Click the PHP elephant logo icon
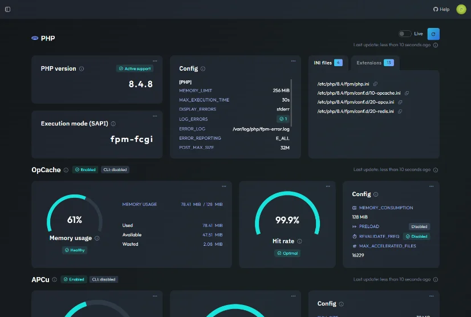The width and height of the screenshot is (471, 317). [35, 38]
